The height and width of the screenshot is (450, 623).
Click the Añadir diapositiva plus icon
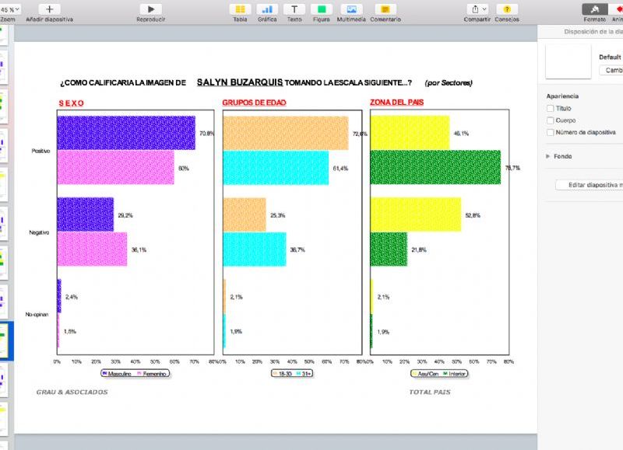tap(49, 9)
